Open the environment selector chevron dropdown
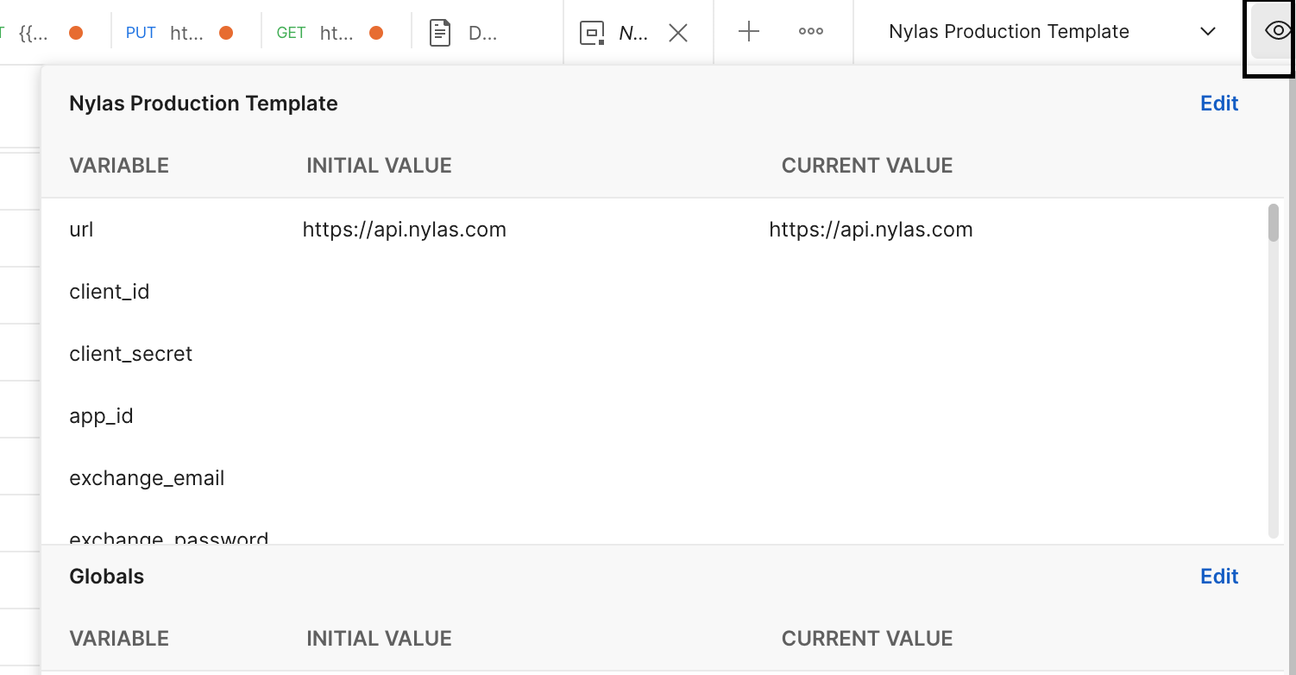The width and height of the screenshot is (1296, 675). [x=1207, y=31]
